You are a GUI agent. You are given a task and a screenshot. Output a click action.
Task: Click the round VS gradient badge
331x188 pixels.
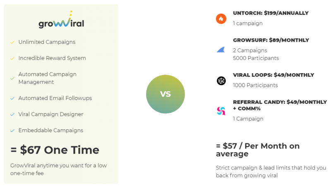click(x=165, y=94)
